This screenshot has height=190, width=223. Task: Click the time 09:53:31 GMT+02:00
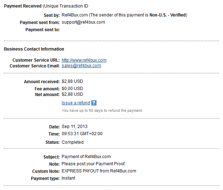coord(82,134)
